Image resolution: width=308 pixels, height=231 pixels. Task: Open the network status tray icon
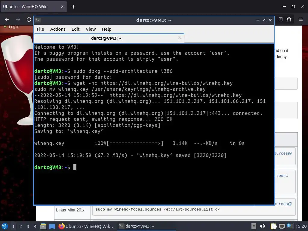point(282,226)
